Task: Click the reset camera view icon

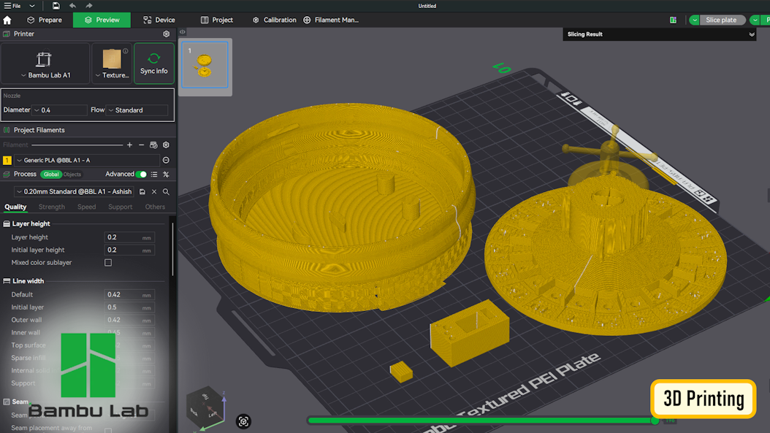Action: coord(243,421)
